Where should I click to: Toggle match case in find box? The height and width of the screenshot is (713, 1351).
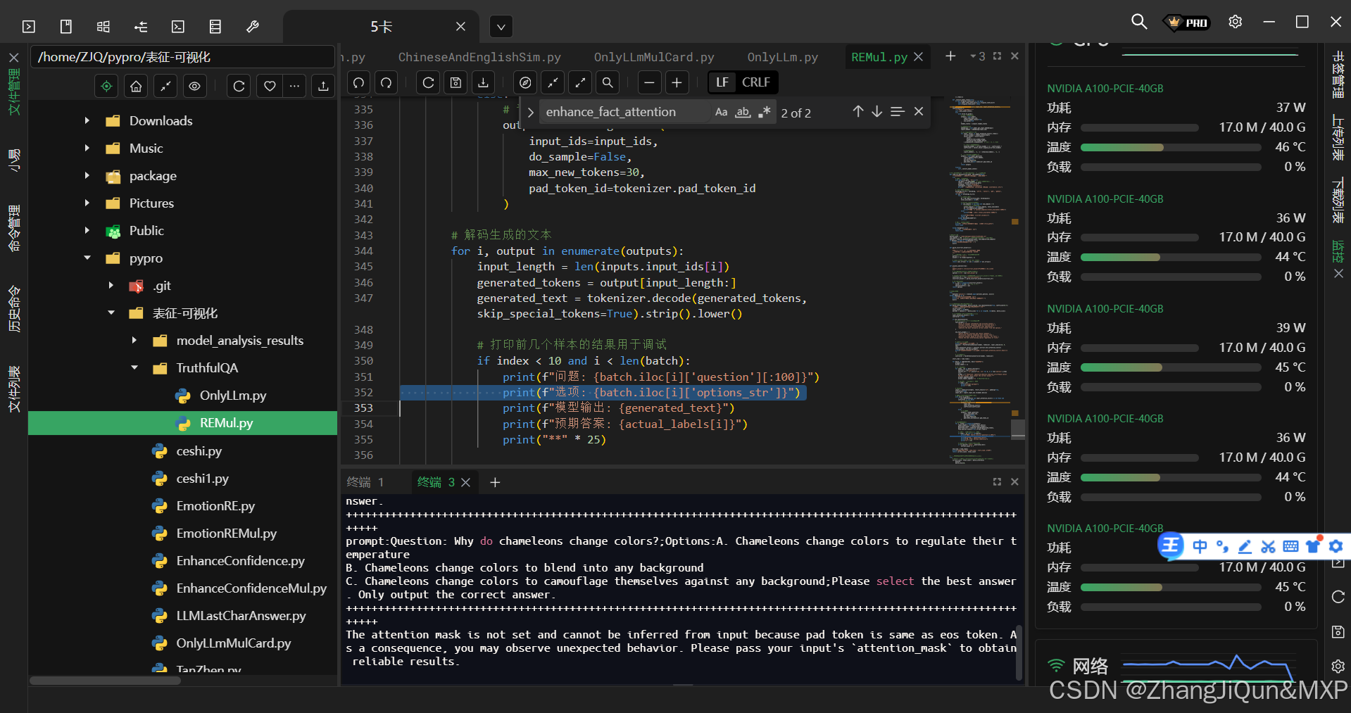[x=721, y=112]
